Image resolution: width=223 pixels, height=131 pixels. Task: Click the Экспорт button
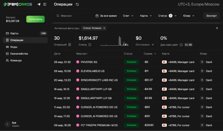(x=211, y=16)
